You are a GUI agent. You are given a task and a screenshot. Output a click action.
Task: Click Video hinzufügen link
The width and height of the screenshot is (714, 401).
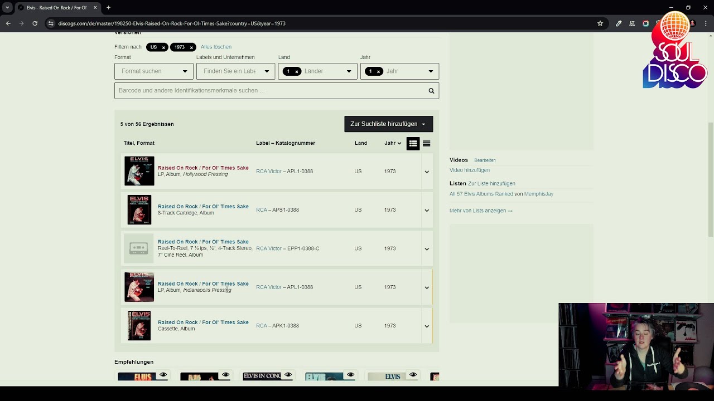[x=470, y=170]
